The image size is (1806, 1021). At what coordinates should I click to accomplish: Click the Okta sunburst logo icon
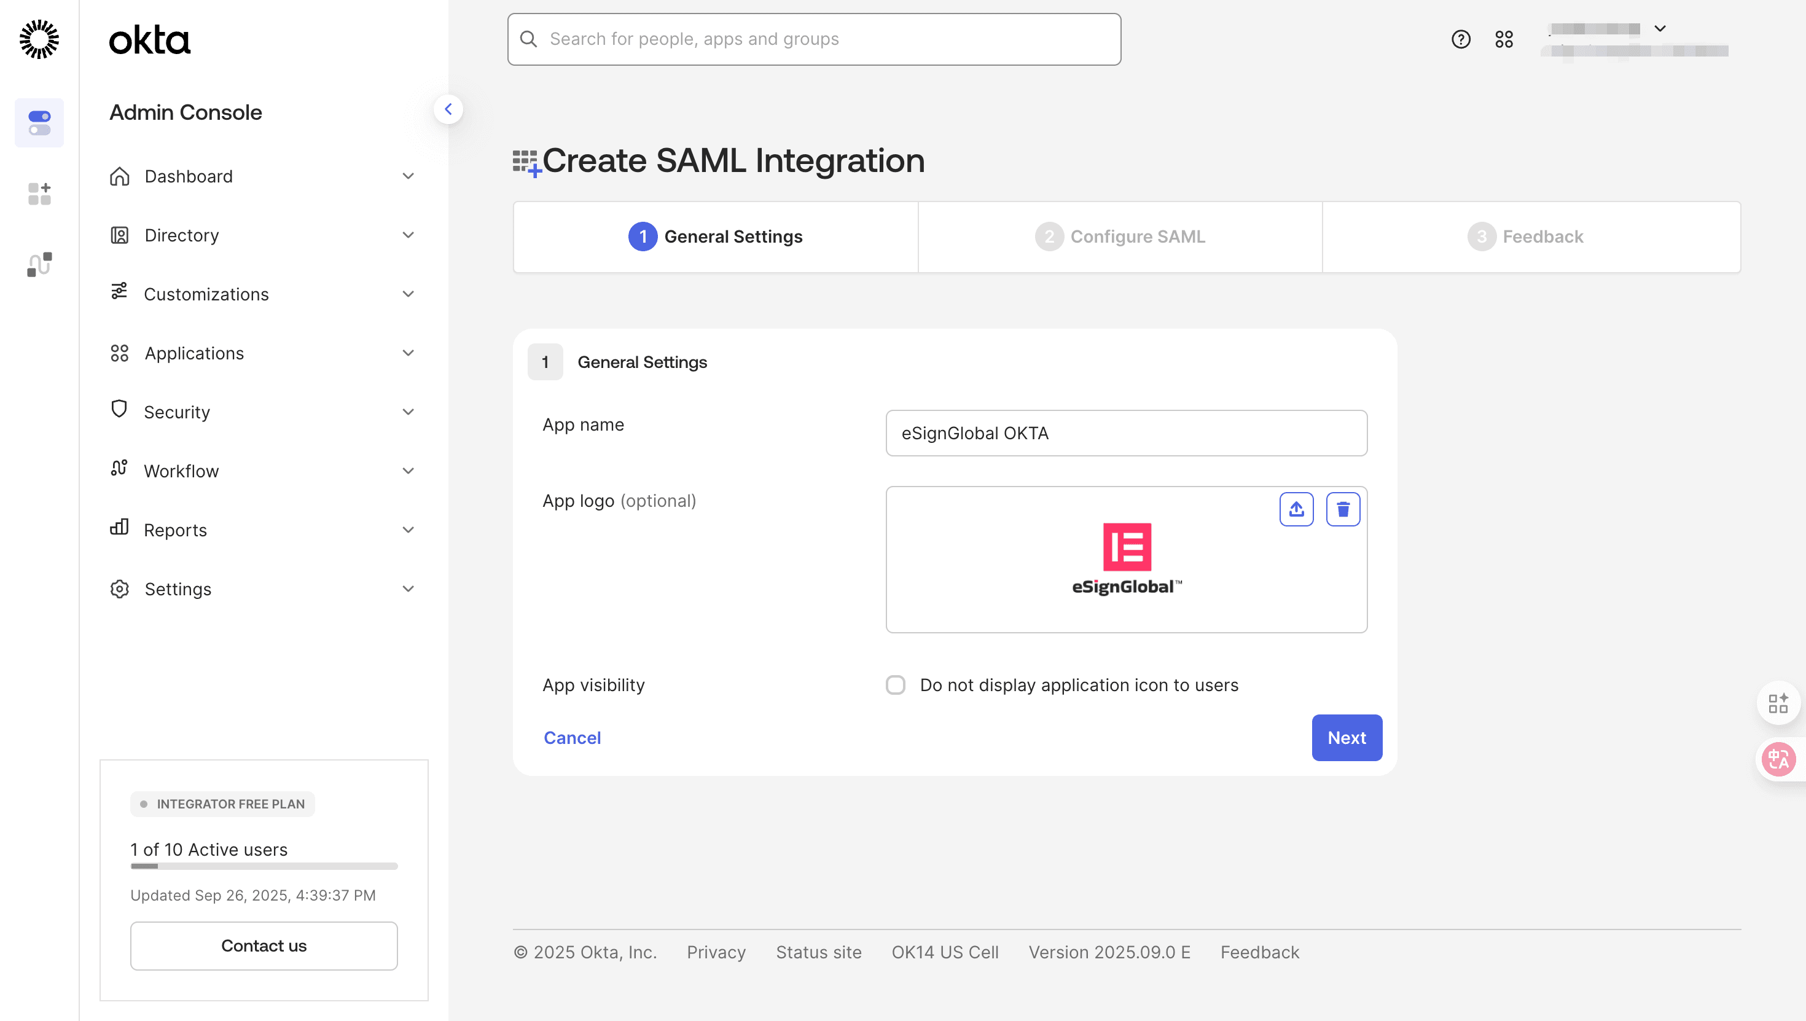pyautogui.click(x=39, y=39)
